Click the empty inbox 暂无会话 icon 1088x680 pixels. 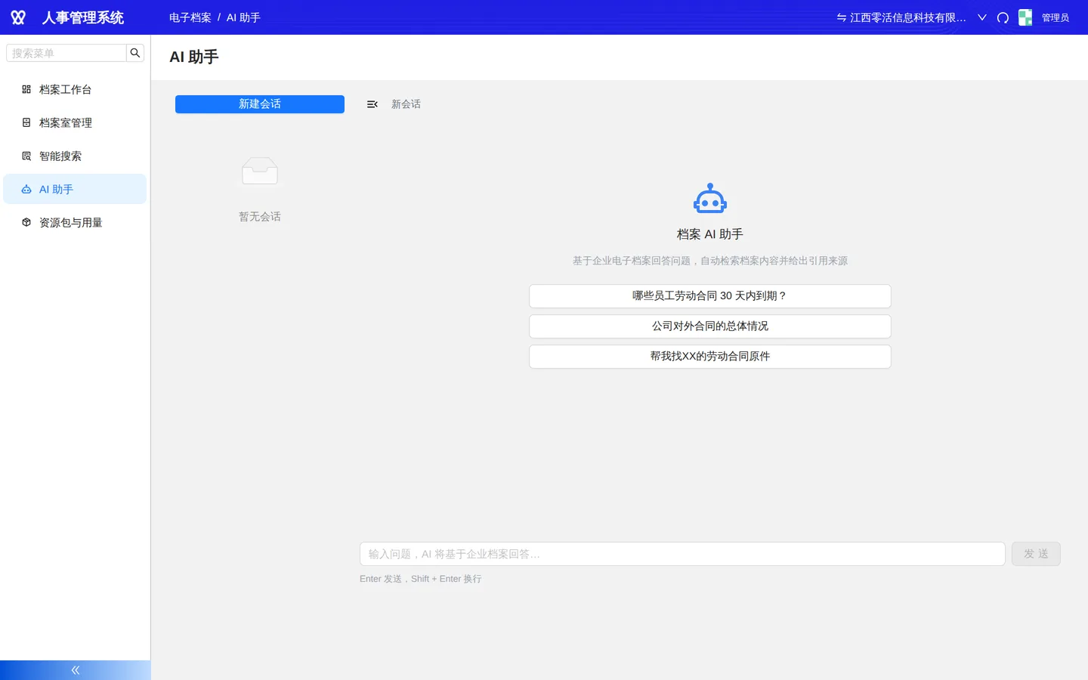260,171
